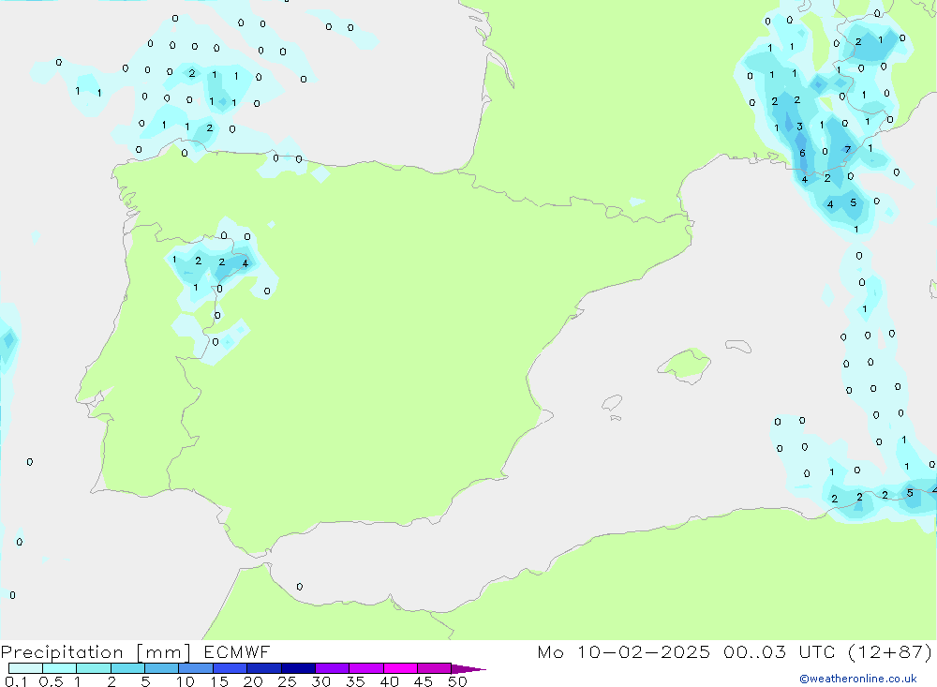Click legend tick label '15'
The width and height of the screenshot is (937, 687).
click(219, 681)
